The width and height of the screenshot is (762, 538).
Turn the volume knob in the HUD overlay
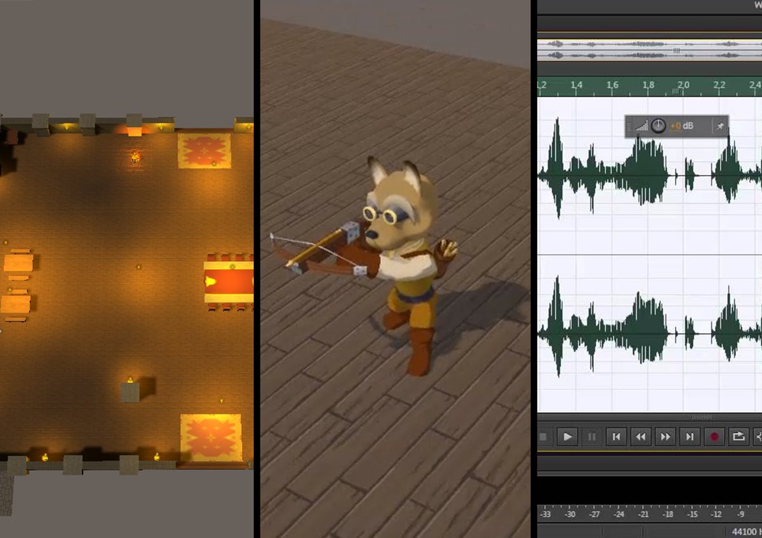pos(658,124)
